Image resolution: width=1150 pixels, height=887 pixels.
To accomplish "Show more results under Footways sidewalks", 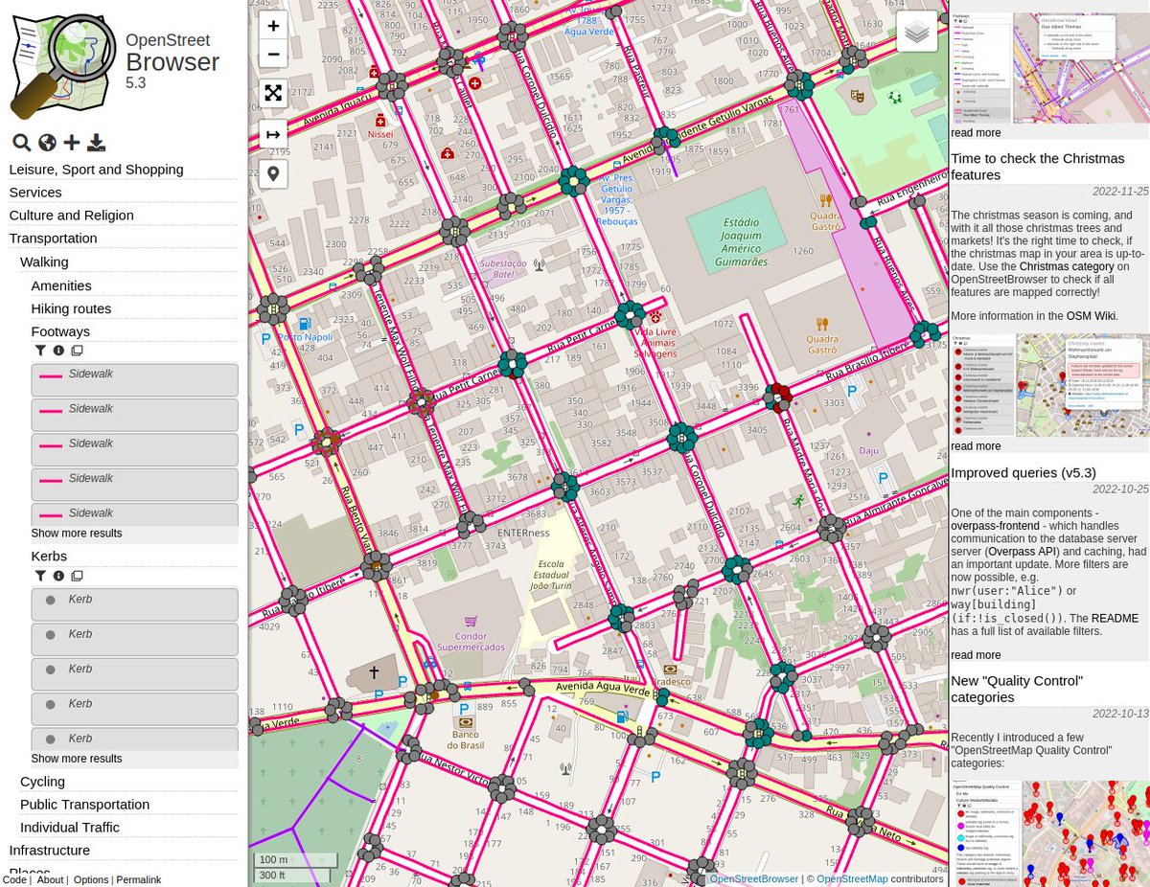I will point(77,534).
